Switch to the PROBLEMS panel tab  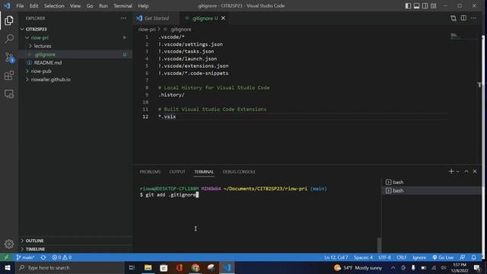click(150, 172)
